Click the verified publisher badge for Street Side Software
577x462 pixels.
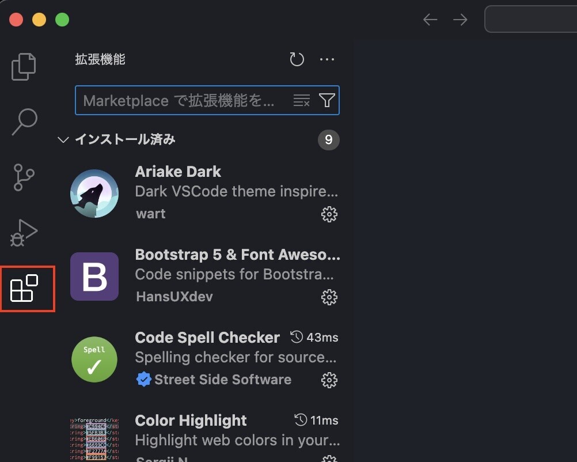coord(143,379)
